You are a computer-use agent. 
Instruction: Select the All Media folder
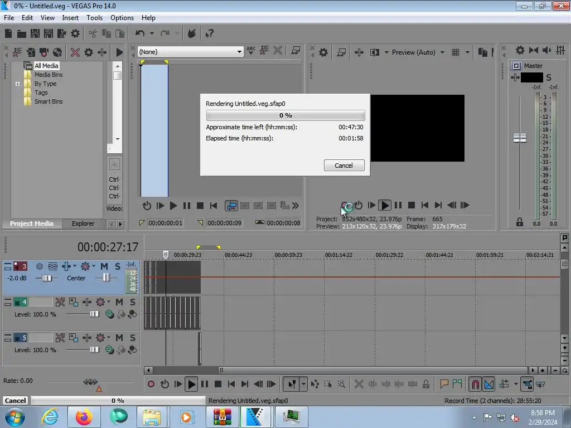pos(46,66)
